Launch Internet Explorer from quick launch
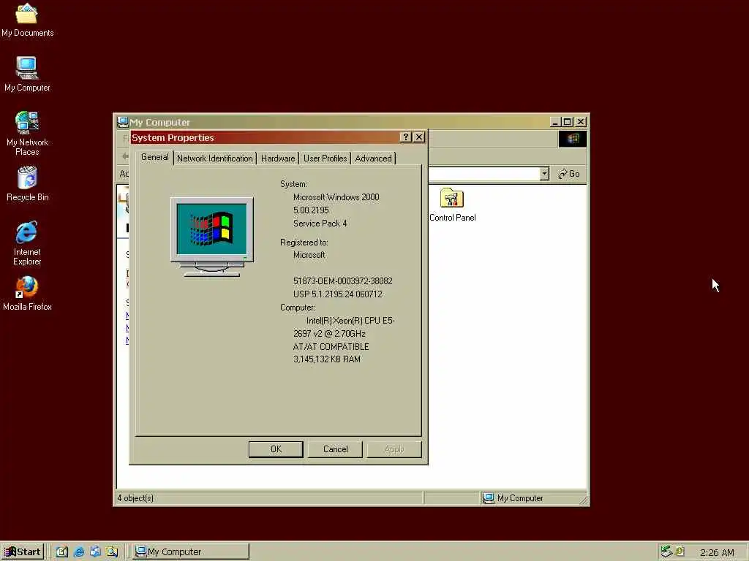Viewport: 749px width, 561px height. click(79, 552)
